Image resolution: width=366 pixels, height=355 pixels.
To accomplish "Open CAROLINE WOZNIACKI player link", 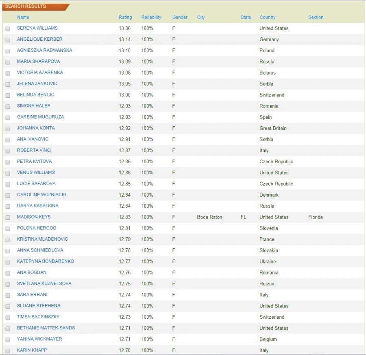I will pos(41,195).
